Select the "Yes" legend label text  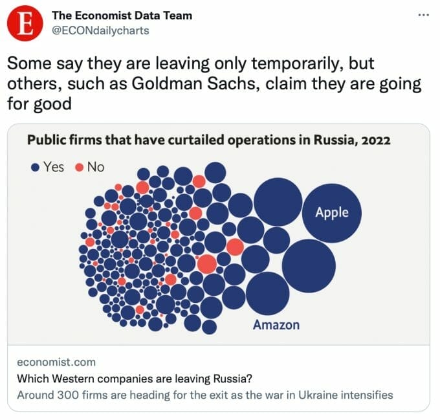[x=54, y=167]
